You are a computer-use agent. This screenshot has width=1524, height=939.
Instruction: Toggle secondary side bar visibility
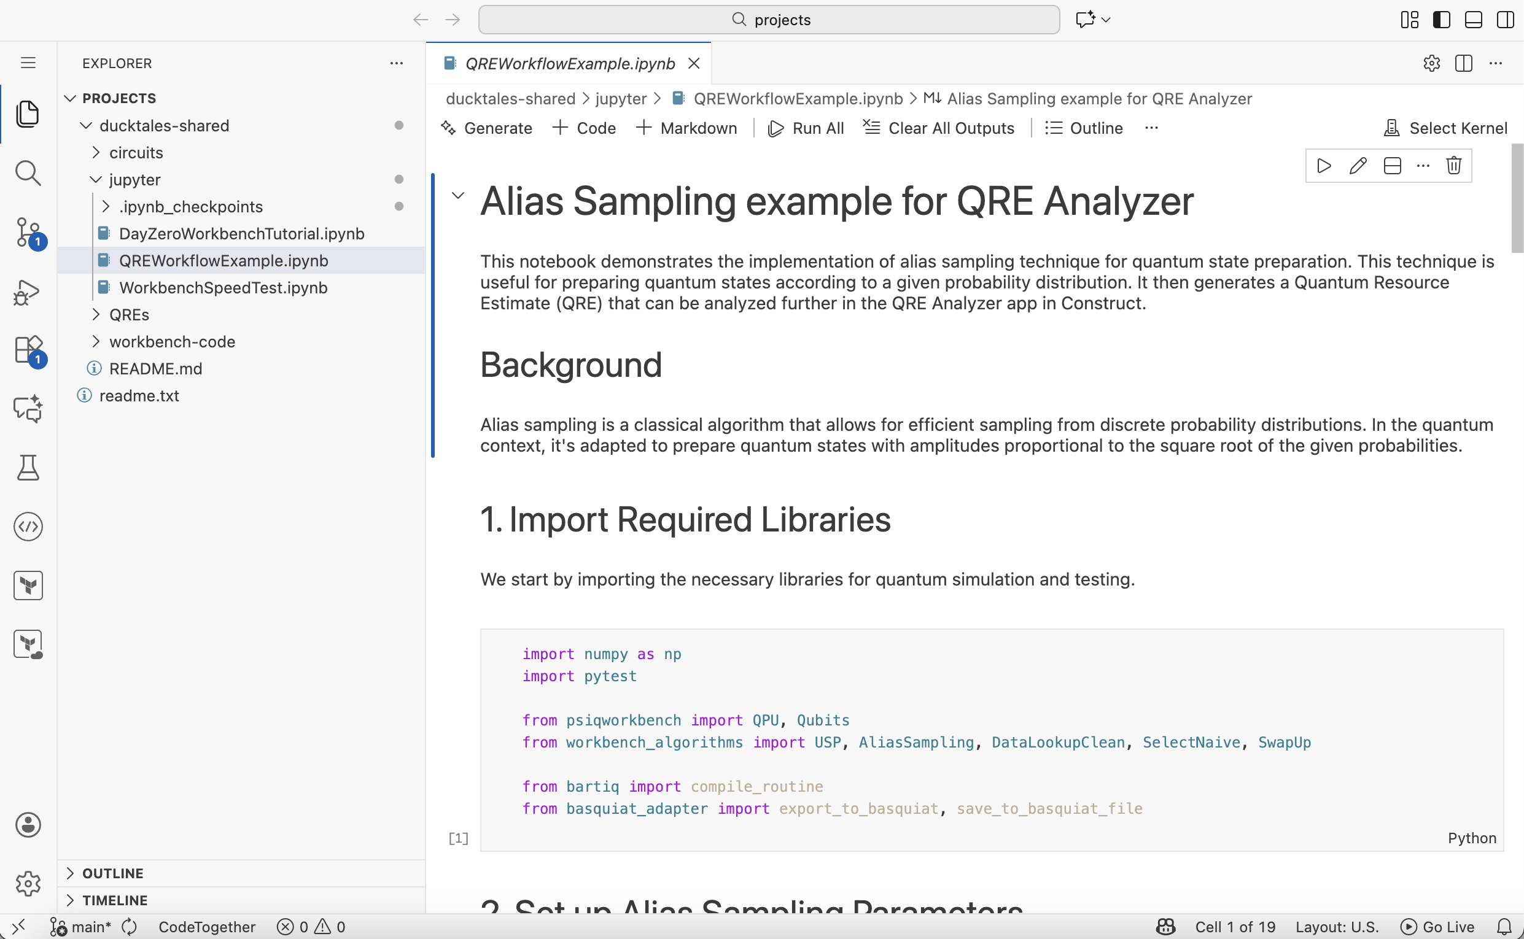point(1506,20)
